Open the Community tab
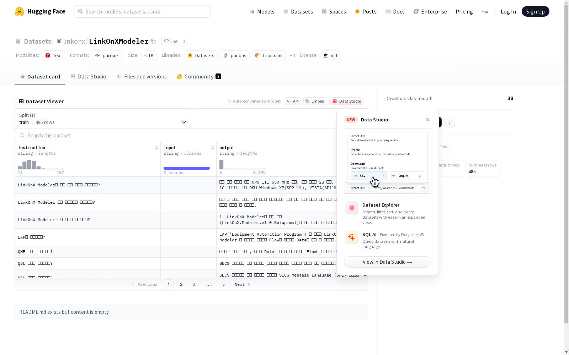 pyautogui.click(x=199, y=77)
